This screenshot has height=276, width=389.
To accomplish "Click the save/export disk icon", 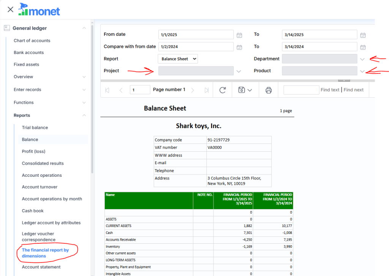I will tap(241, 90).
